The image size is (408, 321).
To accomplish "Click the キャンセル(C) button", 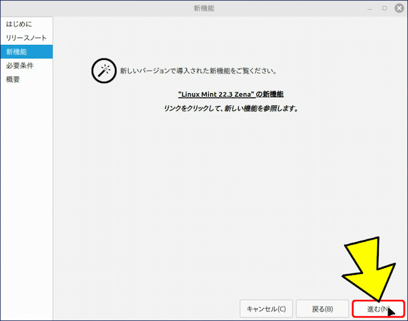I will [266, 309].
